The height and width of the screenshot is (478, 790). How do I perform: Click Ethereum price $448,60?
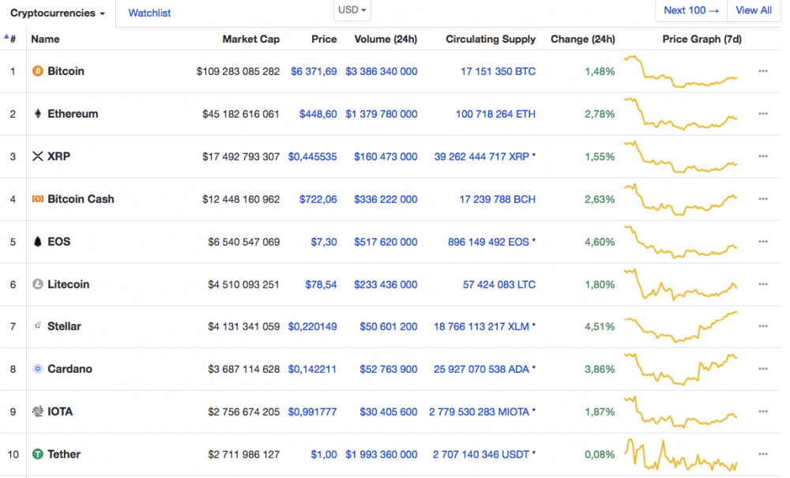[318, 115]
